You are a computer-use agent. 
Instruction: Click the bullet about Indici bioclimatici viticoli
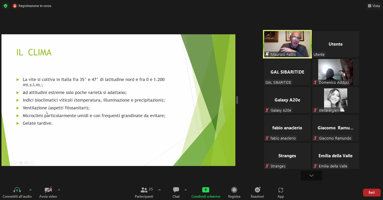[x=94, y=100]
